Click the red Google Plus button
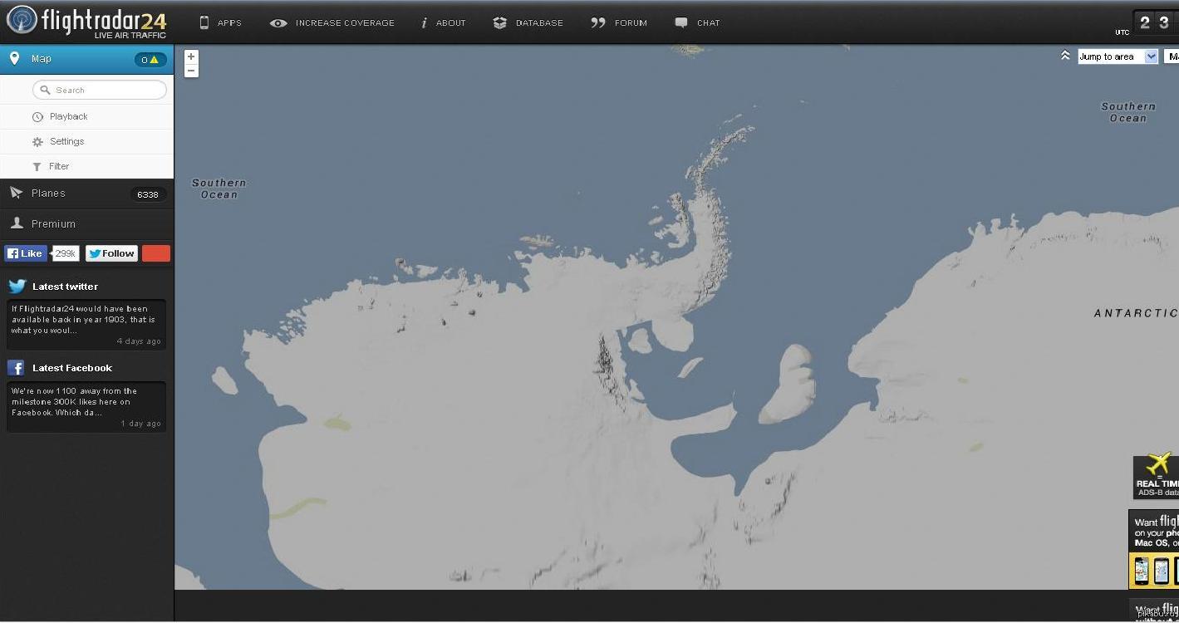 (x=156, y=254)
